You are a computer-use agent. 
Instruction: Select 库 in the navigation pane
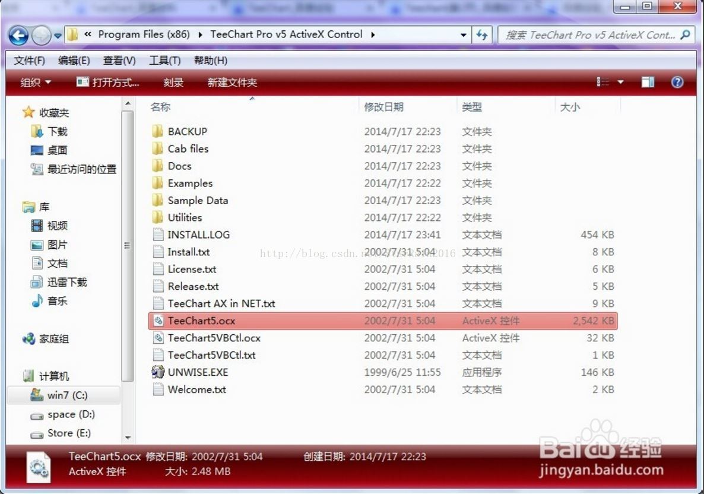point(36,207)
